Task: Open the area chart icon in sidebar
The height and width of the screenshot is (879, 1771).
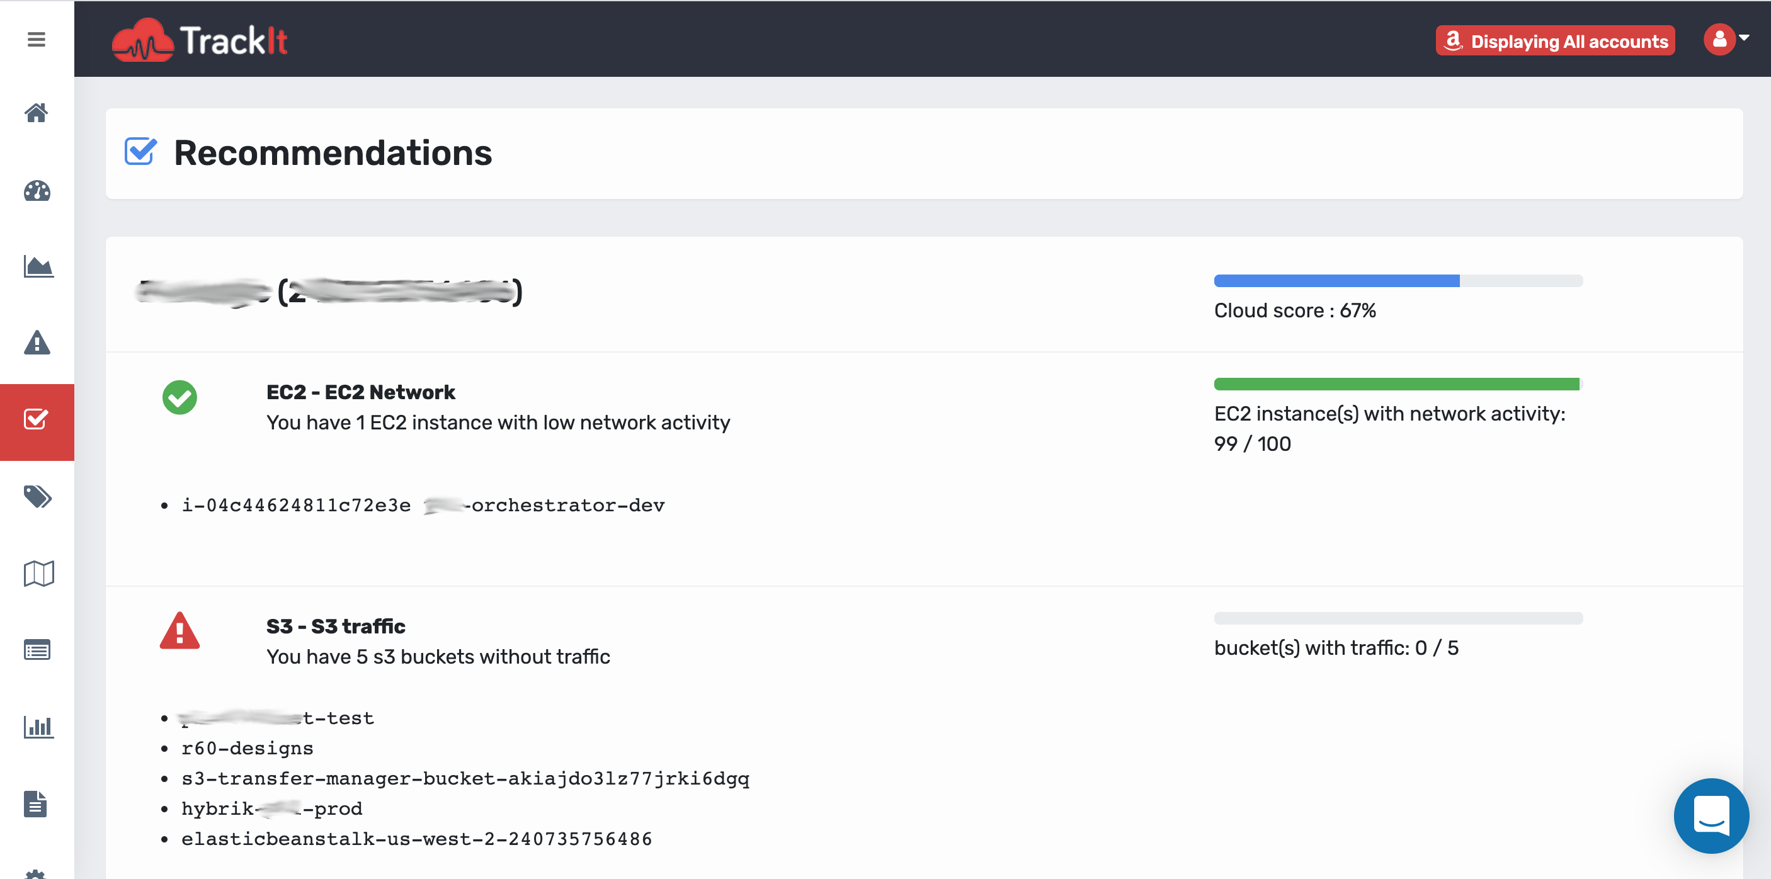Action: point(38,266)
